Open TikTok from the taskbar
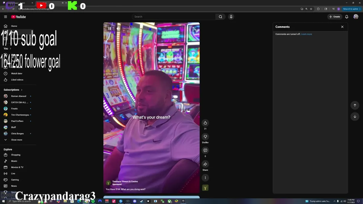Viewport: 363px width, 204px height. (114, 201)
